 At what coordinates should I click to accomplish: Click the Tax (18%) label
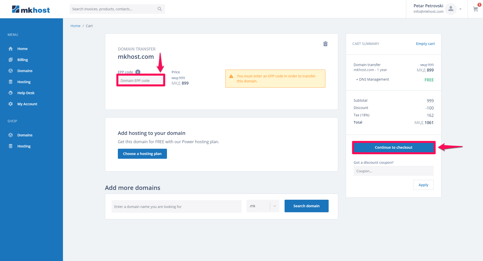click(x=361, y=115)
